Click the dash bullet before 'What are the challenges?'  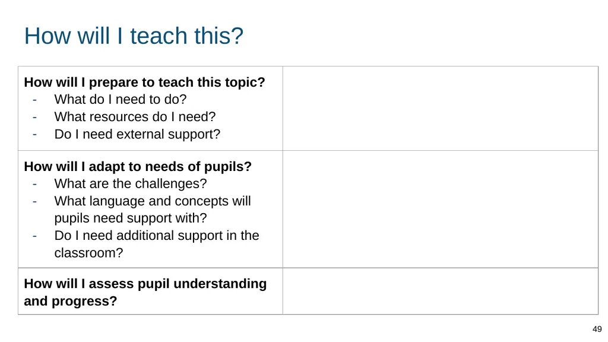35,184
